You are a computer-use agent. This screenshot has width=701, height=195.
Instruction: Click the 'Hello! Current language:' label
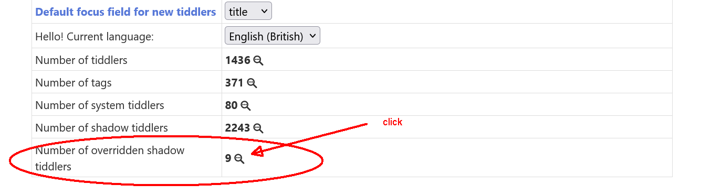(95, 37)
